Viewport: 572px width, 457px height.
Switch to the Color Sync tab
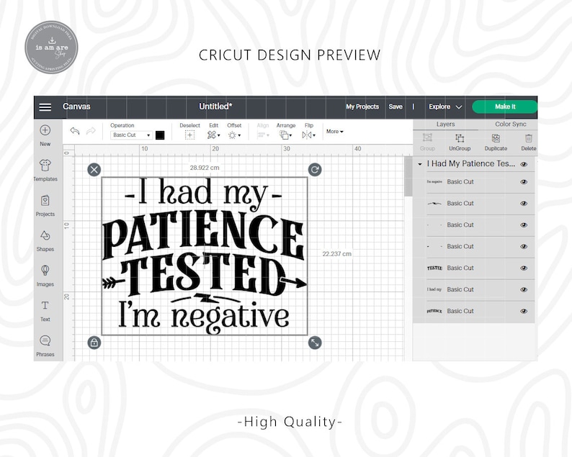tap(510, 124)
